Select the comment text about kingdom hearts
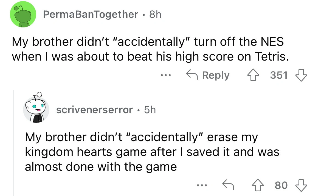321x196 pixels. tap(151, 152)
